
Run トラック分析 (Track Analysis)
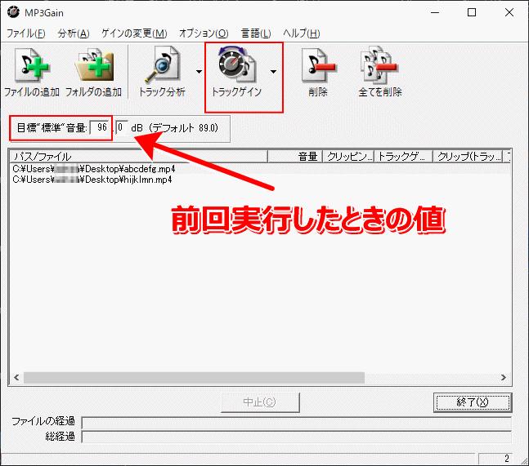[x=162, y=73]
